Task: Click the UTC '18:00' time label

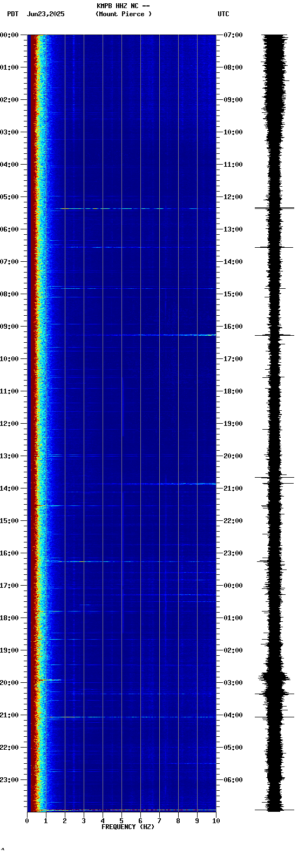Action: [x=233, y=391]
